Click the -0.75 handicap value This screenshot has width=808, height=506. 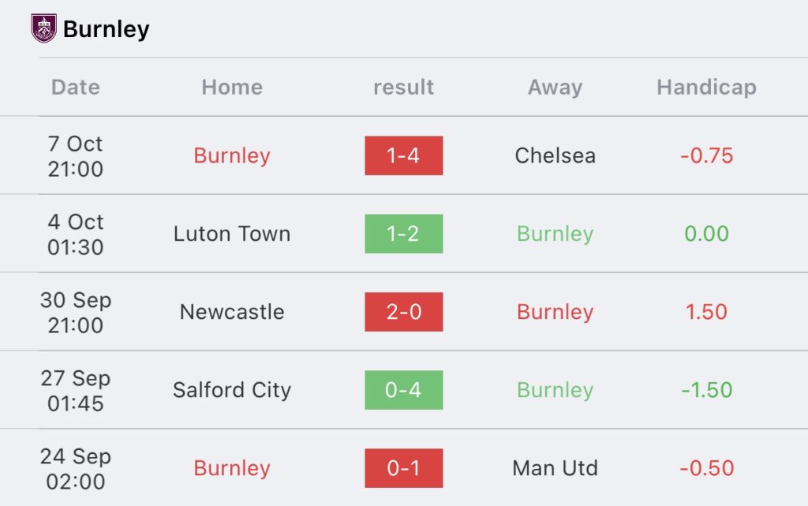click(x=706, y=156)
